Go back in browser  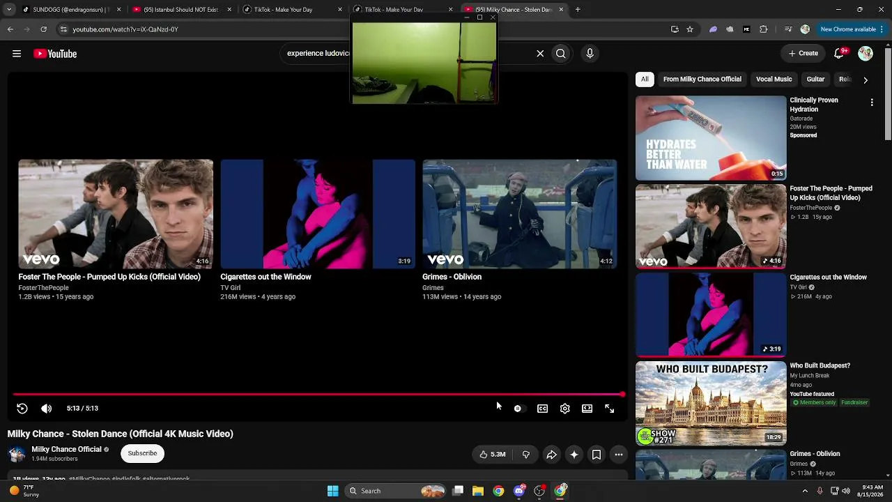pos(10,29)
